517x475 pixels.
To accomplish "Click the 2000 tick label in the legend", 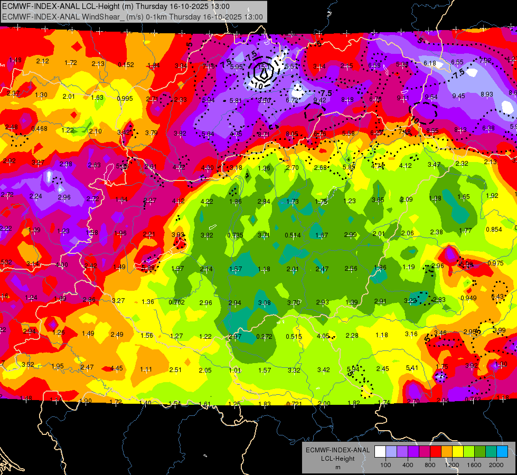I will coord(496,465).
